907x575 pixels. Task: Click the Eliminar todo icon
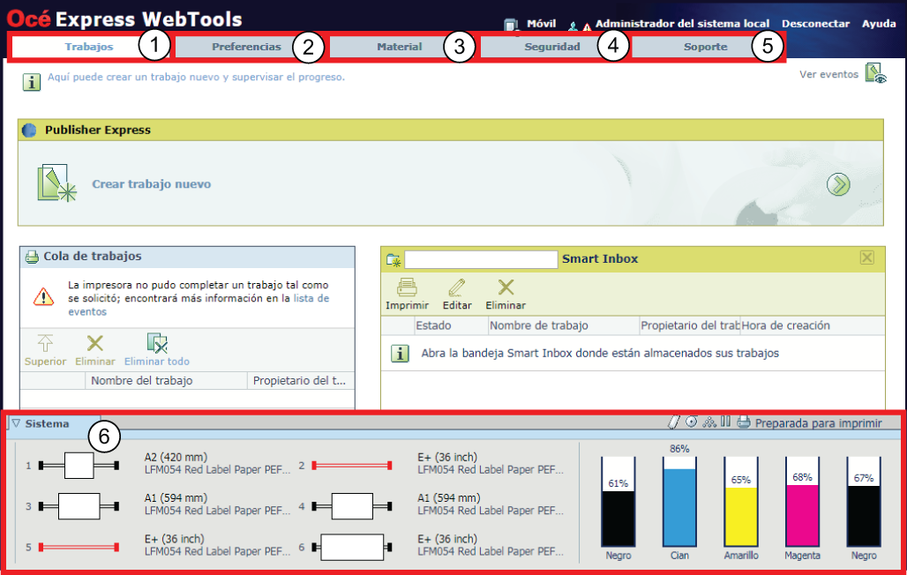[157, 343]
